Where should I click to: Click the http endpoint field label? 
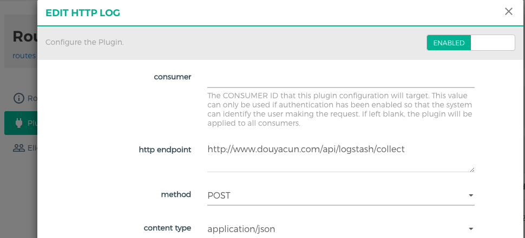pos(165,149)
